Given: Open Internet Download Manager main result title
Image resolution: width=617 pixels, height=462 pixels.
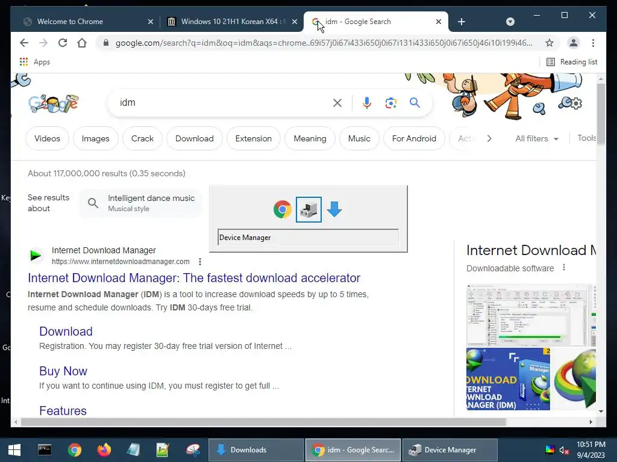Looking at the screenshot, I should [x=194, y=278].
